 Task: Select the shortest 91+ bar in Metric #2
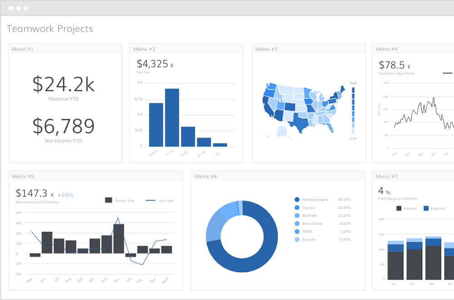tap(220, 145)
